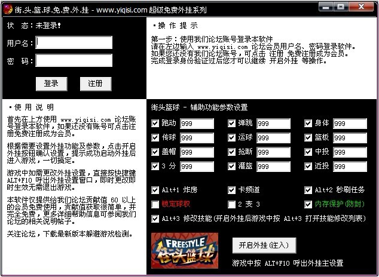Click the 登录 button

(51, 84)
